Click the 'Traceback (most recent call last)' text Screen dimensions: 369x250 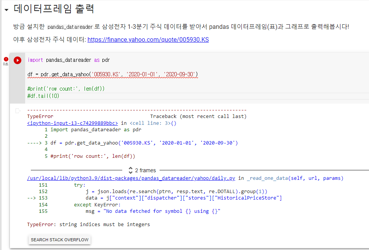click(x=198, y=116)
